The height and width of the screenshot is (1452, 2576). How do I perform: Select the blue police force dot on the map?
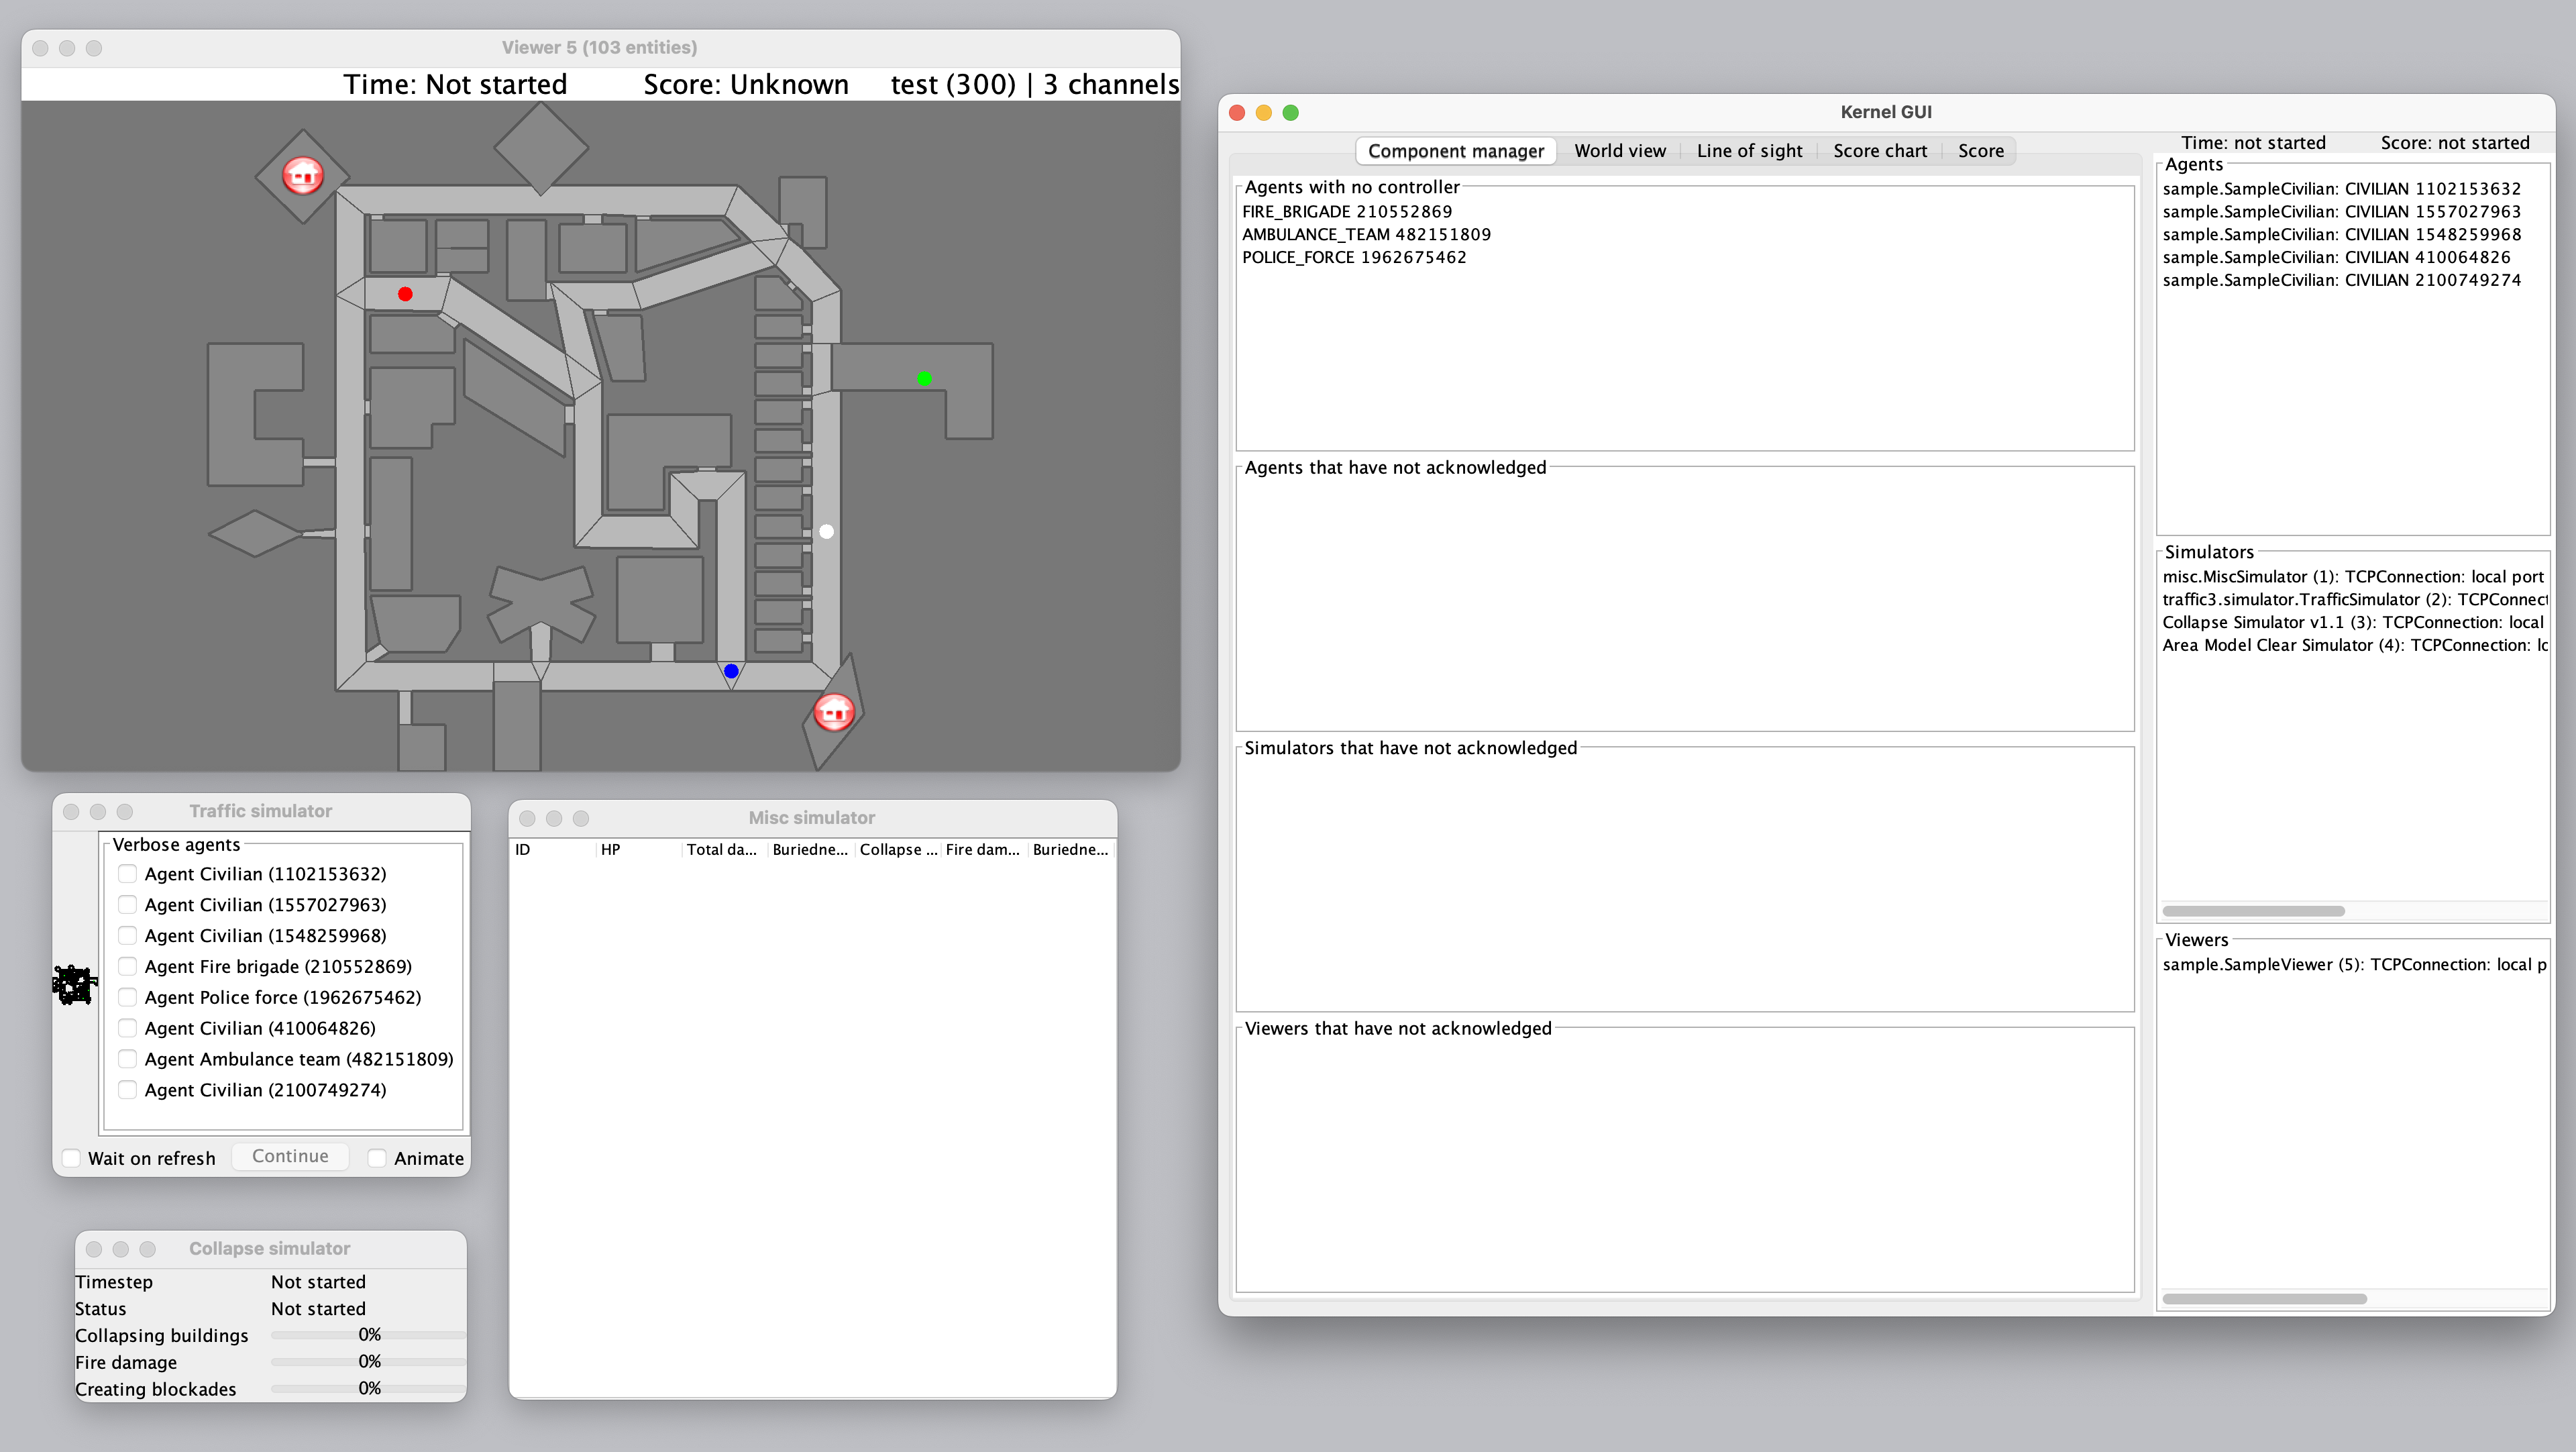click(731, 671)
